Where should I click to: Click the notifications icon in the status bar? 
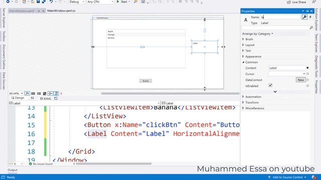click(x=313, y=177)
